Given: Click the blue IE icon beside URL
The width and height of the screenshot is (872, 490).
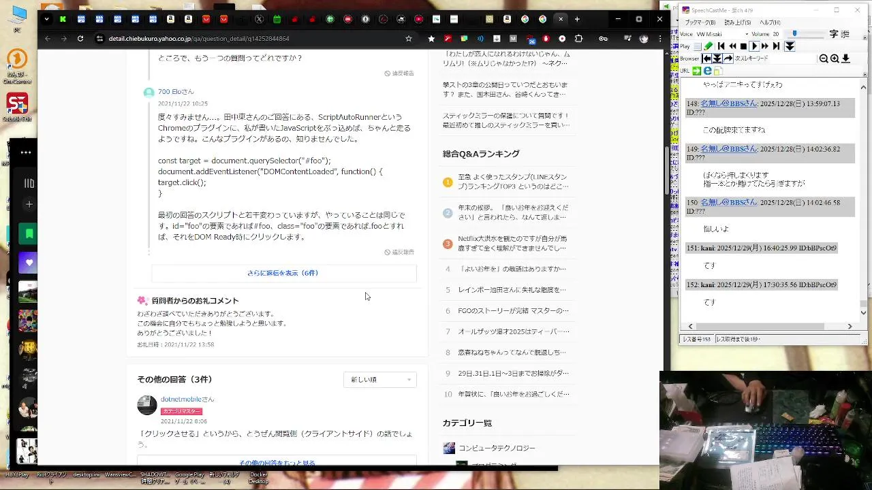Looking at the screenshot, I should click(708, 71).
